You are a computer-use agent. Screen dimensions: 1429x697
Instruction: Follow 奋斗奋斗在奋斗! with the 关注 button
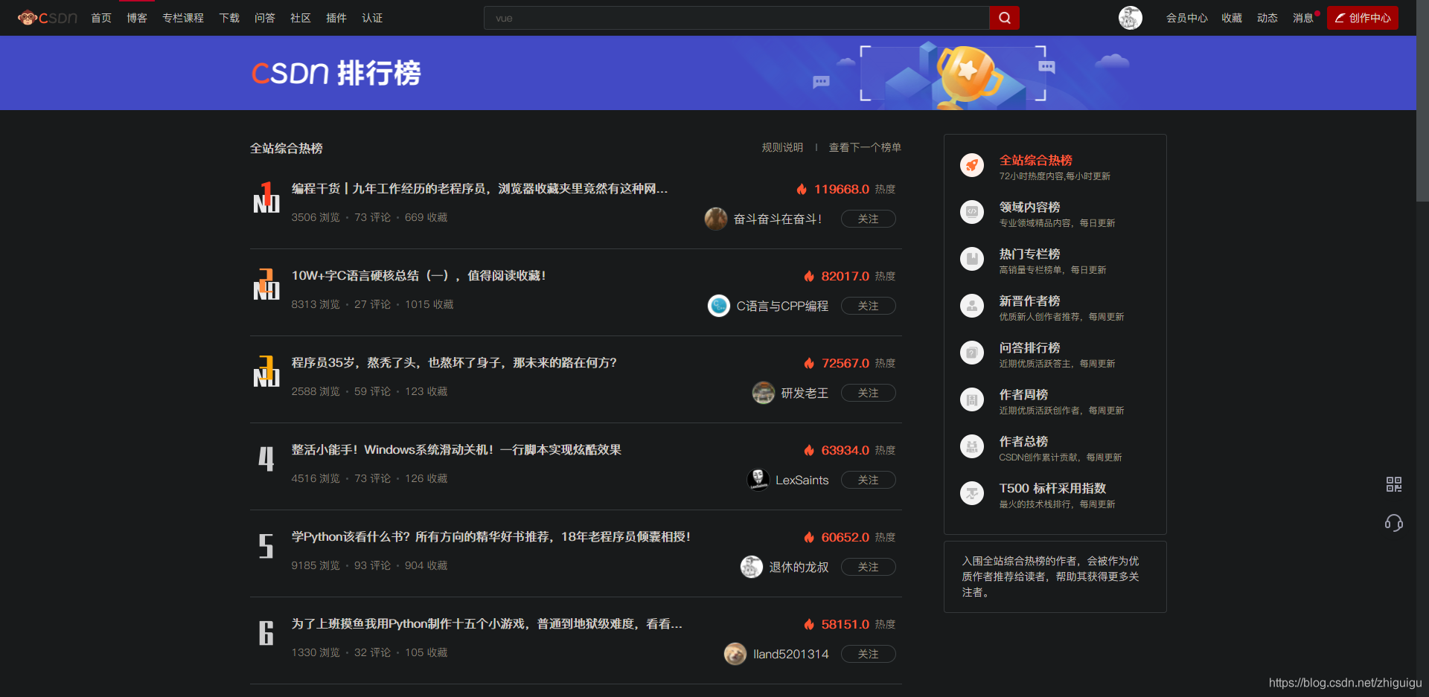pos(869,219)
